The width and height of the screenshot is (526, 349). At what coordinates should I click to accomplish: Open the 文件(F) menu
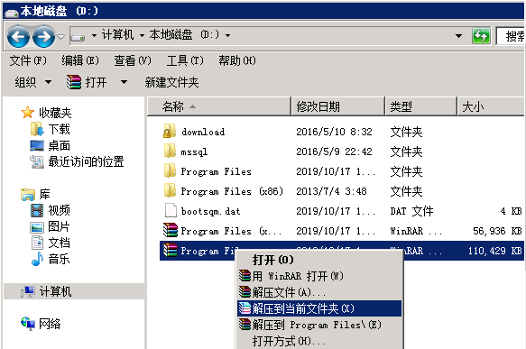[x=28, y=60]
